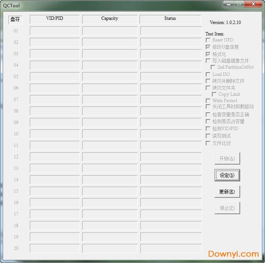This screenshot has height=263, width=265.
Task: Refresh devices with the 更新(R) button
Action: [x=227, y=192]
